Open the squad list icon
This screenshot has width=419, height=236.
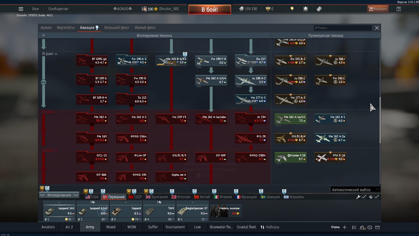[354, 227]
